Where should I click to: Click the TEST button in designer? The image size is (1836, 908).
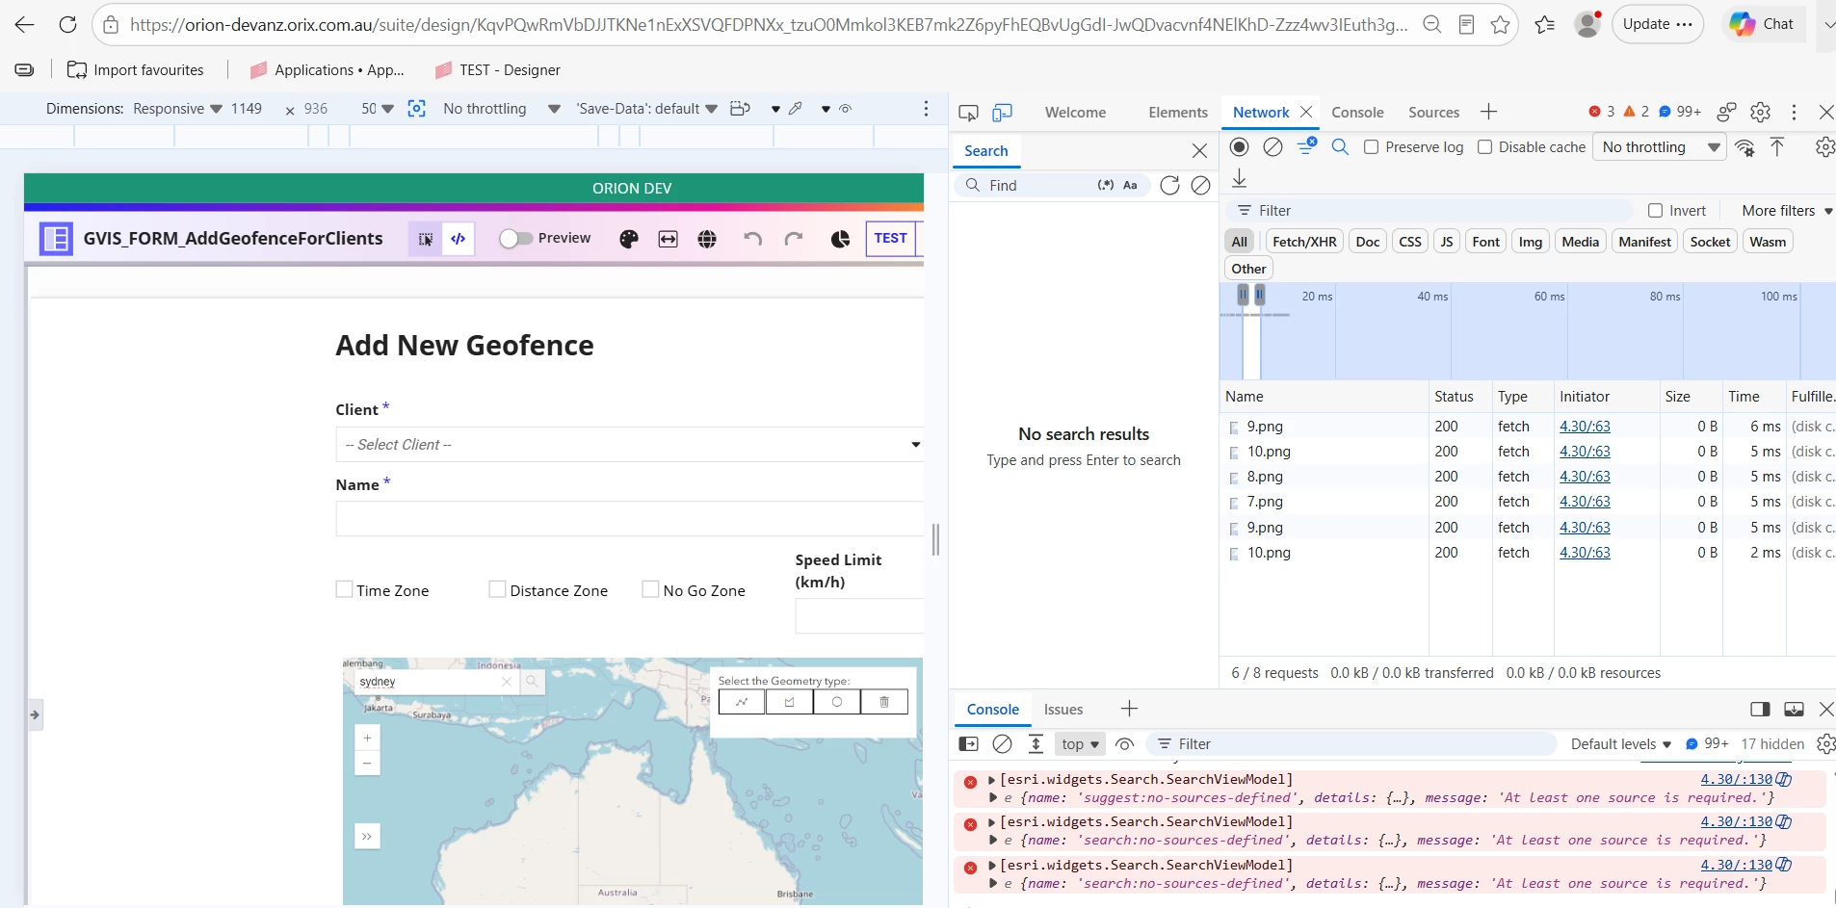(x=891, y=238)
